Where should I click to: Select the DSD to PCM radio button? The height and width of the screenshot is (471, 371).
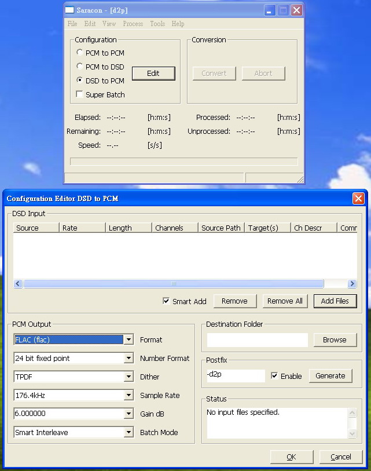click(79, 80)
